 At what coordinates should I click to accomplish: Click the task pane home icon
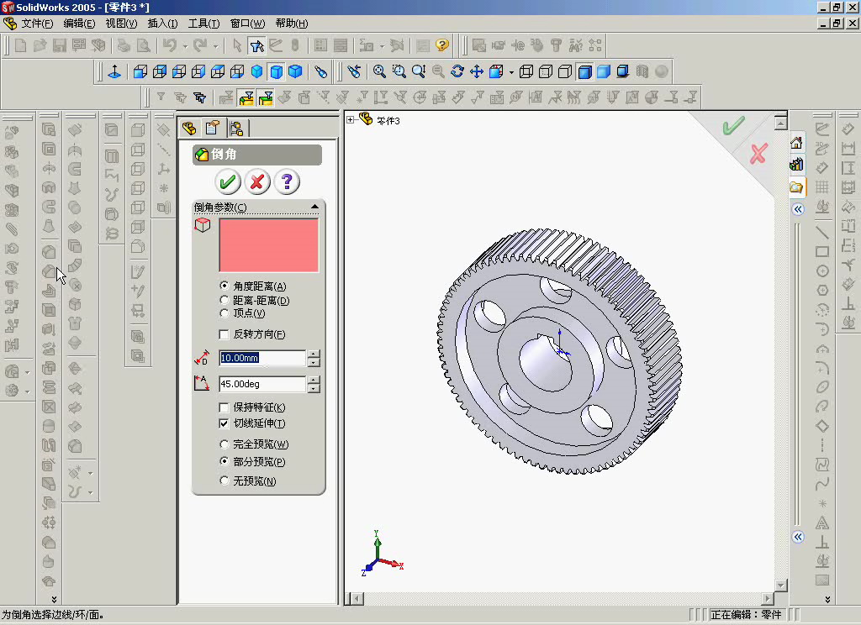tap(796, 143)
